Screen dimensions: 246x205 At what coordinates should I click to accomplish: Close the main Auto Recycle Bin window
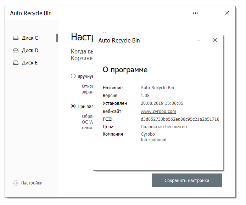click(227, 13)
